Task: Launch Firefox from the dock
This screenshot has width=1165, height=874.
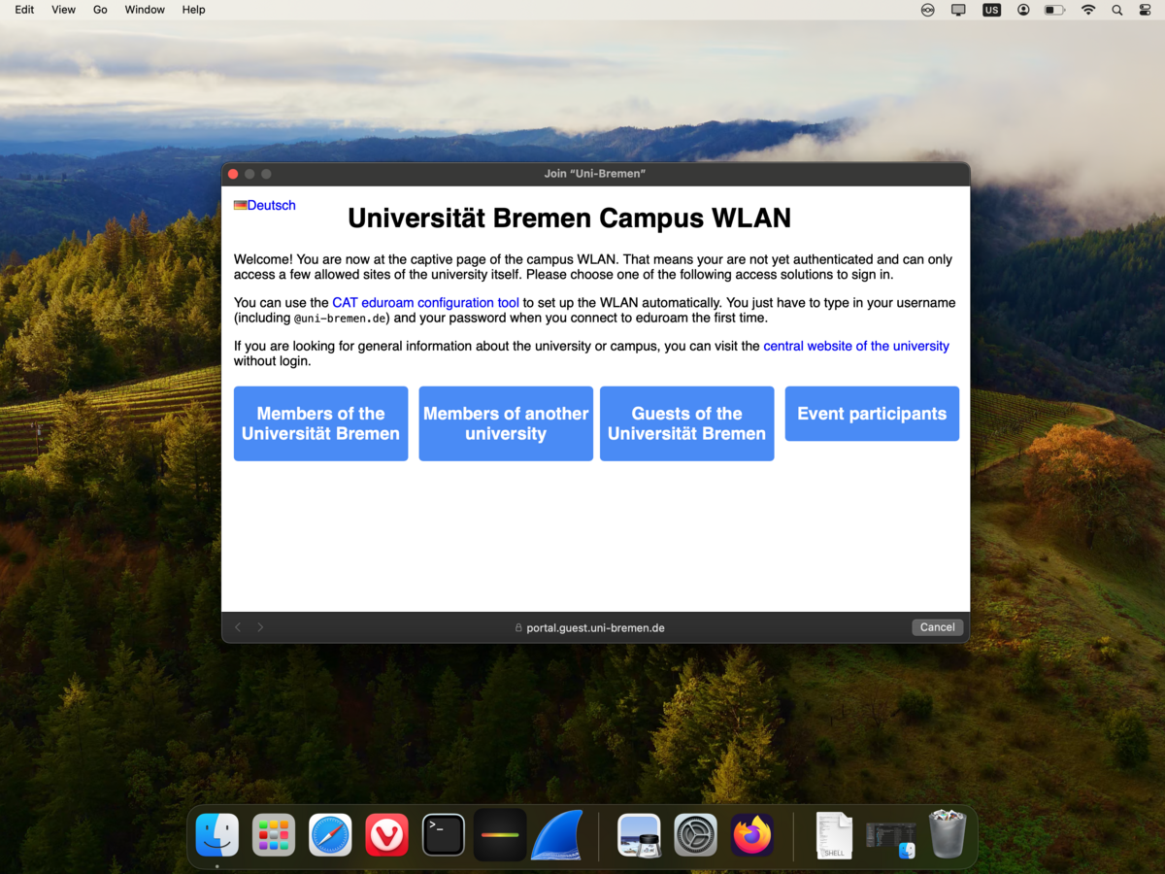Action: click(752, 835)
